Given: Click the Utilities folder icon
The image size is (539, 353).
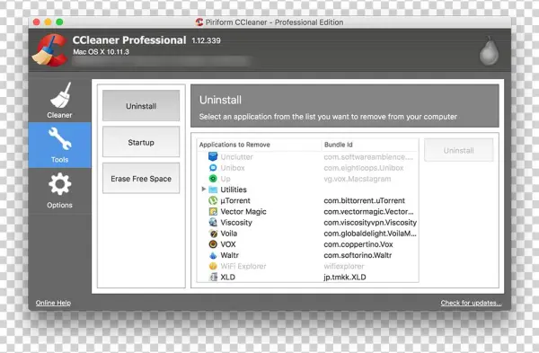Looking at the screenshot, I should (x=213, y=190).
